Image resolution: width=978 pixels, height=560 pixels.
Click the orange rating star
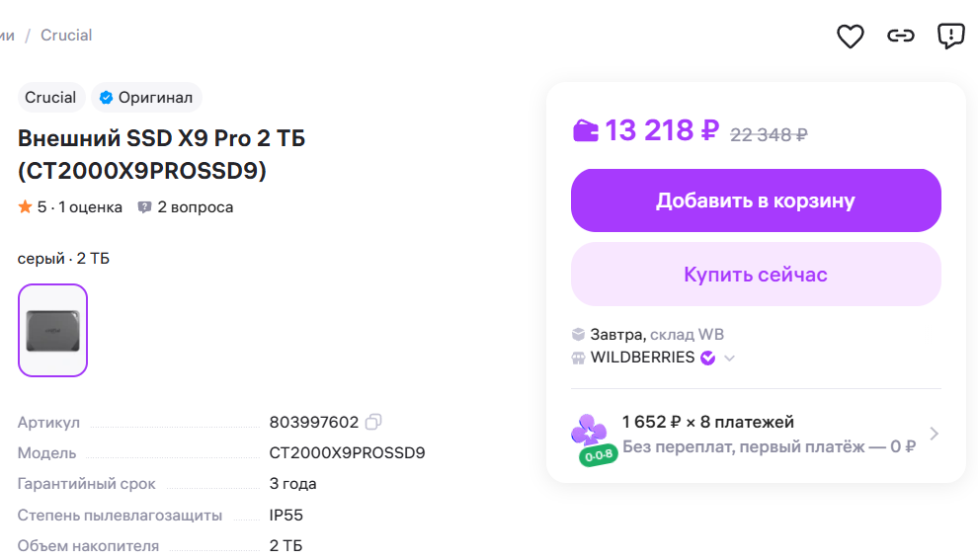click(x=26, y=207)
